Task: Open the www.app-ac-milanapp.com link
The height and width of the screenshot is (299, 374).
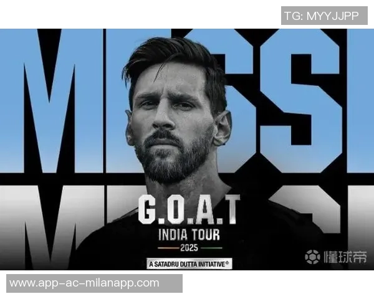Action: point(95,283)
